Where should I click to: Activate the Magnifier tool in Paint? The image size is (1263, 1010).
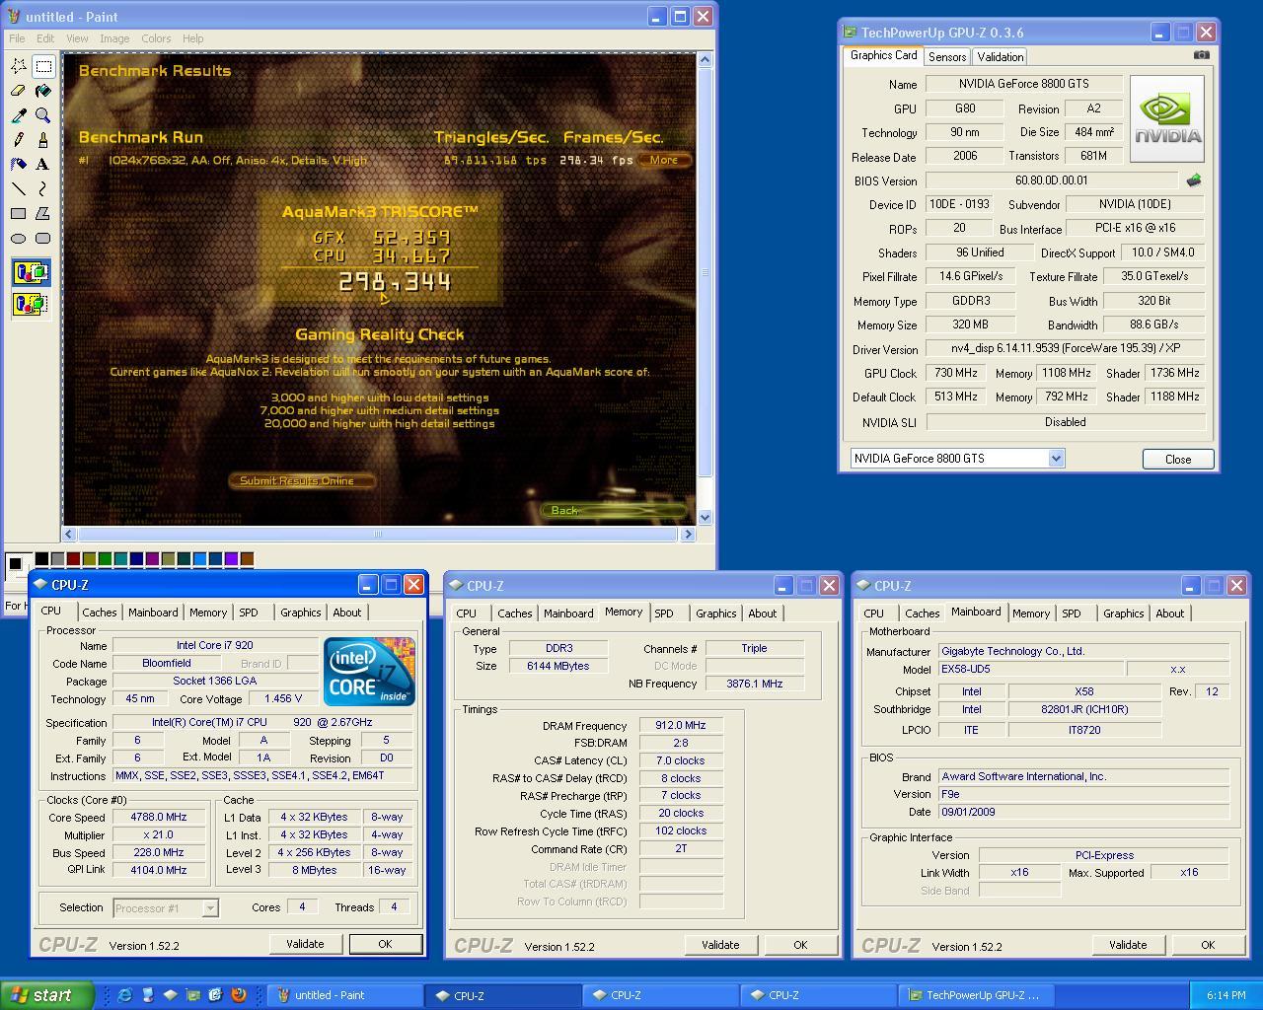[x=43, y=115]
